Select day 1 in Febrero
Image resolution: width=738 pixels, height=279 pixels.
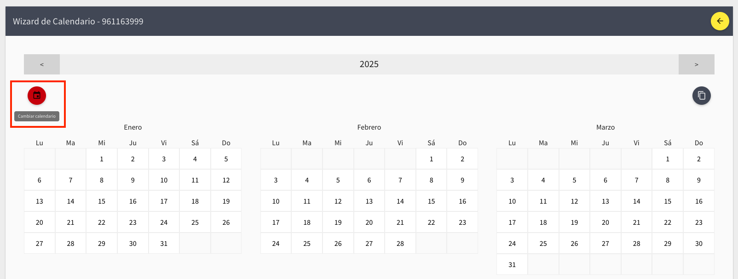point(431,159)
